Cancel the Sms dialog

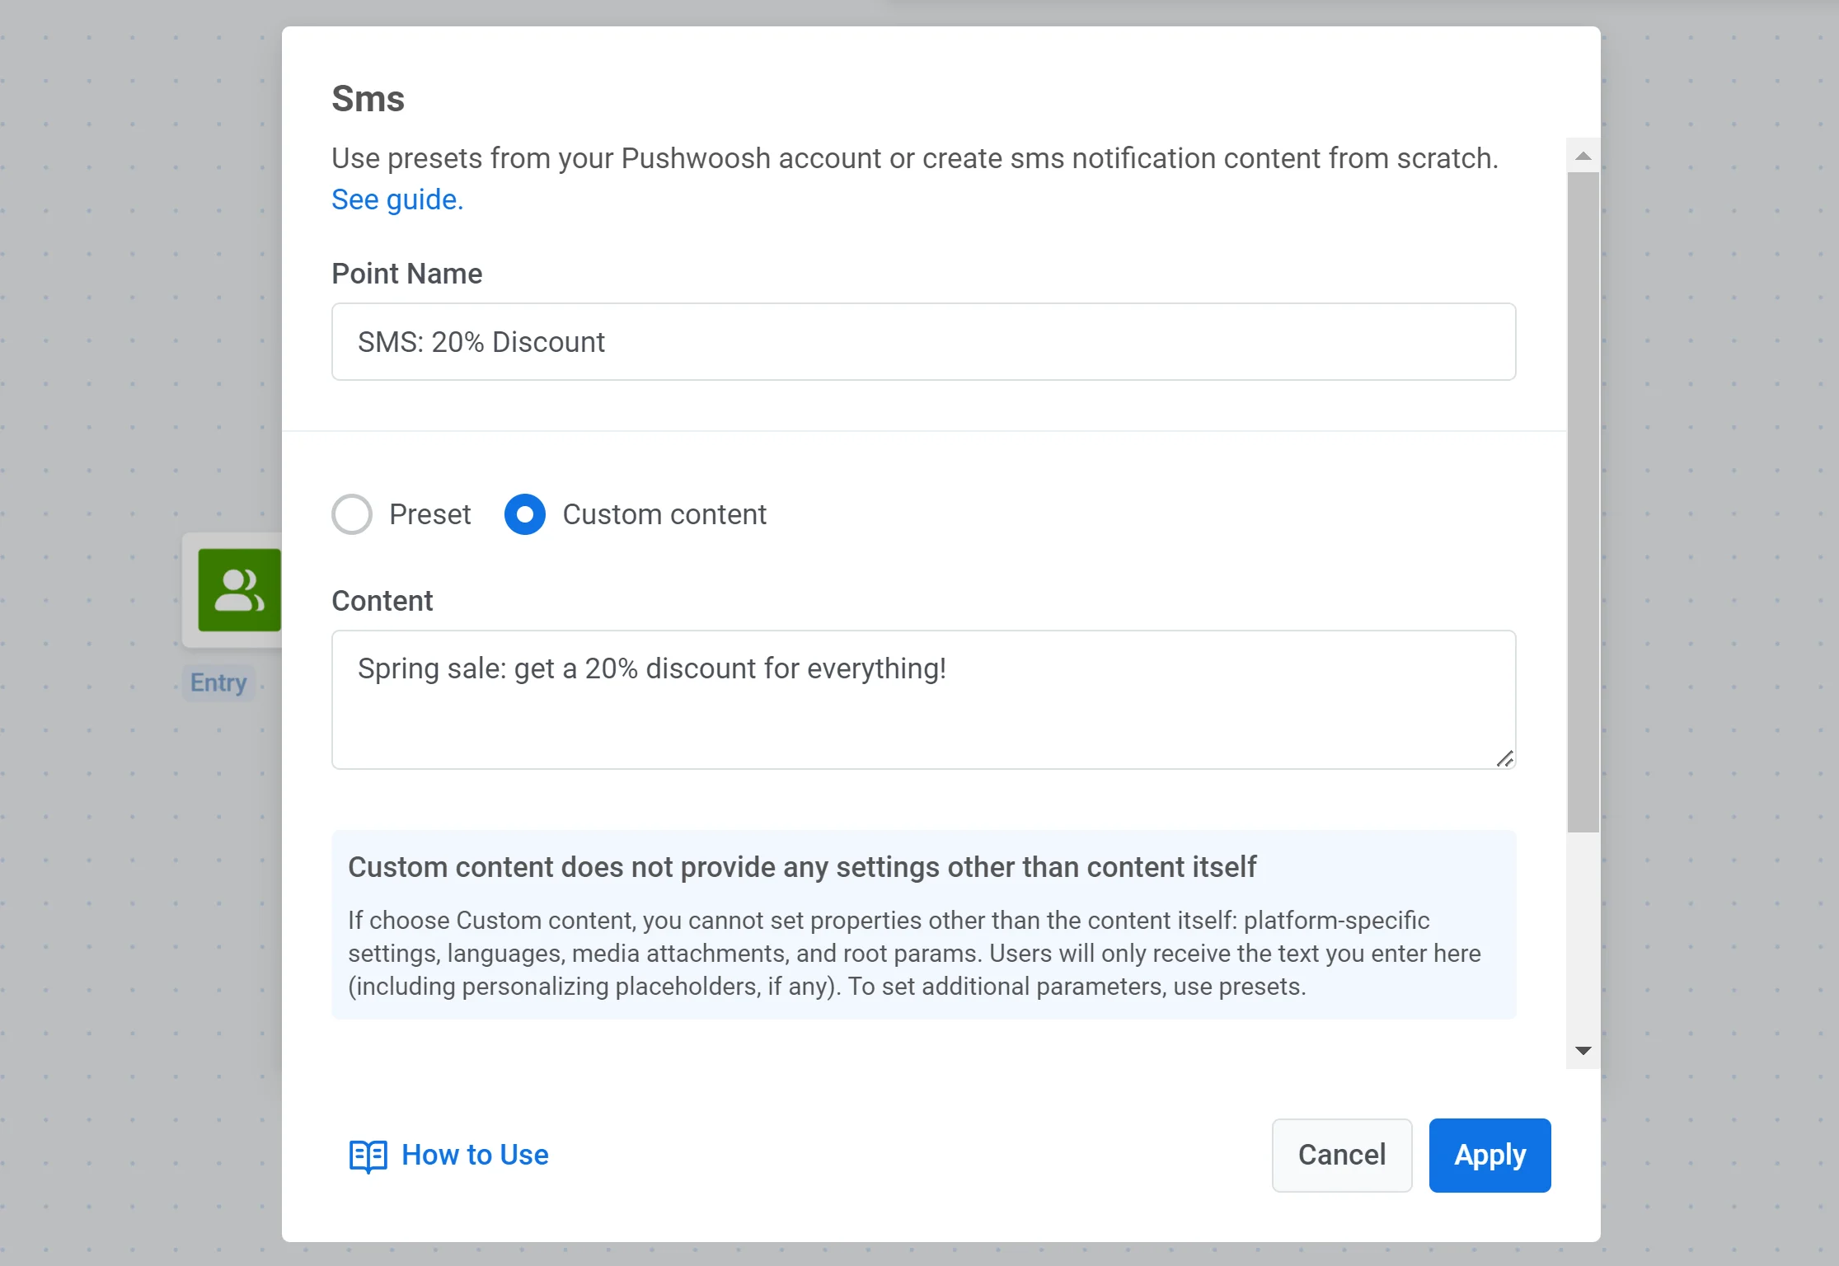tap(1341, 1155)
